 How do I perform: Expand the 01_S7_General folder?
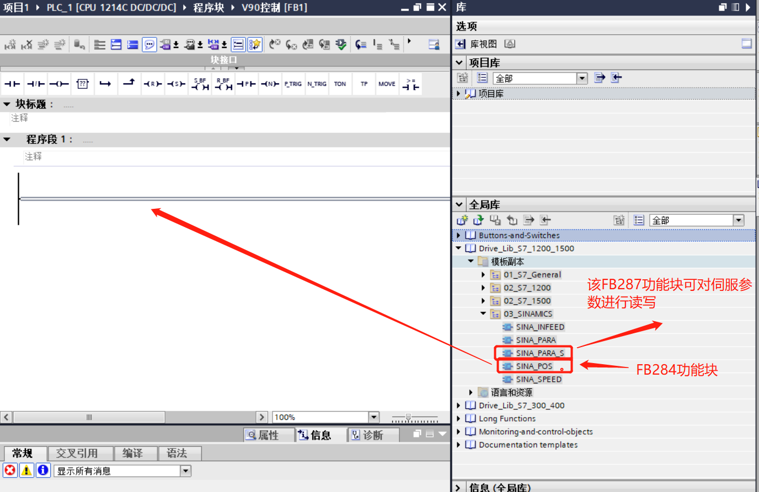pyautogui.click(x=483, y=274)
